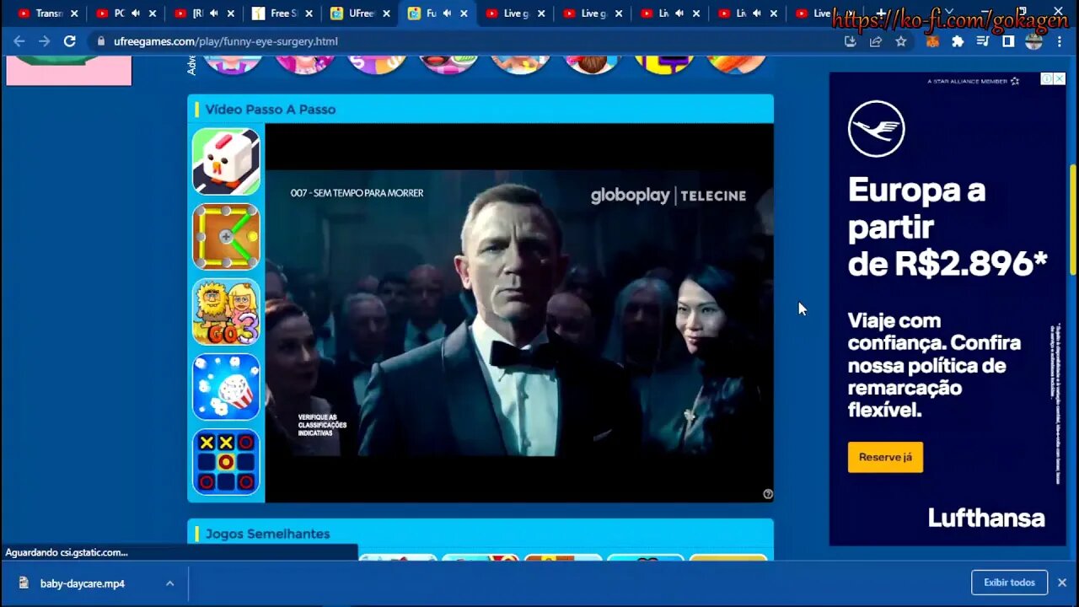Close the Free St tab
This screenshot has width=1079, height=607.
[x=309, y=13]
